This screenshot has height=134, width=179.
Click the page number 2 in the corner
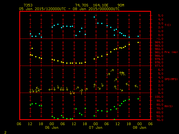[x=5, y=132]
